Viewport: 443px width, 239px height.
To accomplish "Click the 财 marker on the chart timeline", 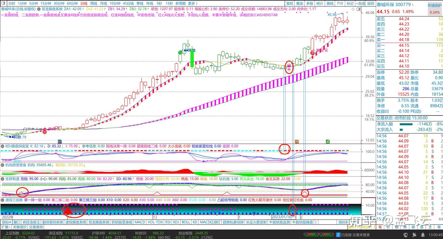I will point(59,141).
